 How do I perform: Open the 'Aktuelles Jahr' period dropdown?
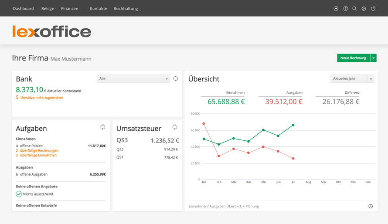[x=352, y=78]
